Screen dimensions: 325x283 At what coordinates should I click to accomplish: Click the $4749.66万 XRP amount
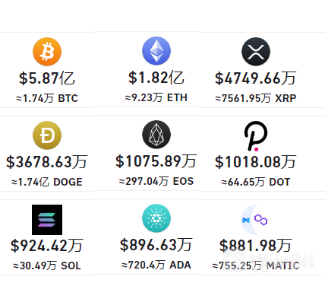coord(256,78)
